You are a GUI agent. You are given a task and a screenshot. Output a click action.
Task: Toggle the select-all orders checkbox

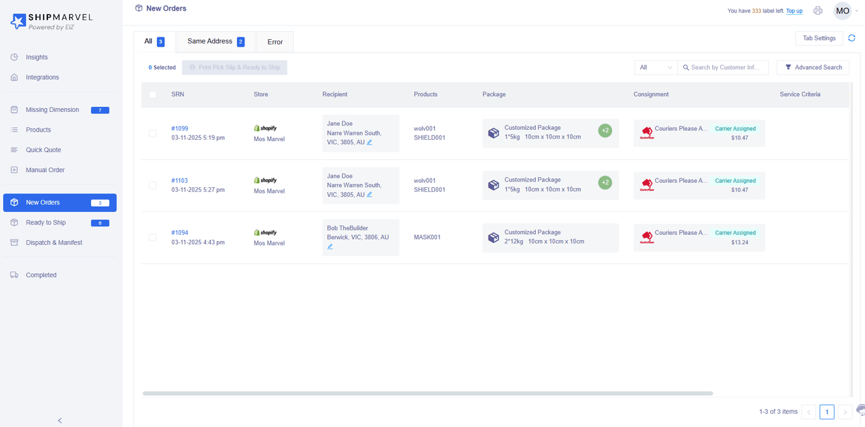click(x=153, y=94)
